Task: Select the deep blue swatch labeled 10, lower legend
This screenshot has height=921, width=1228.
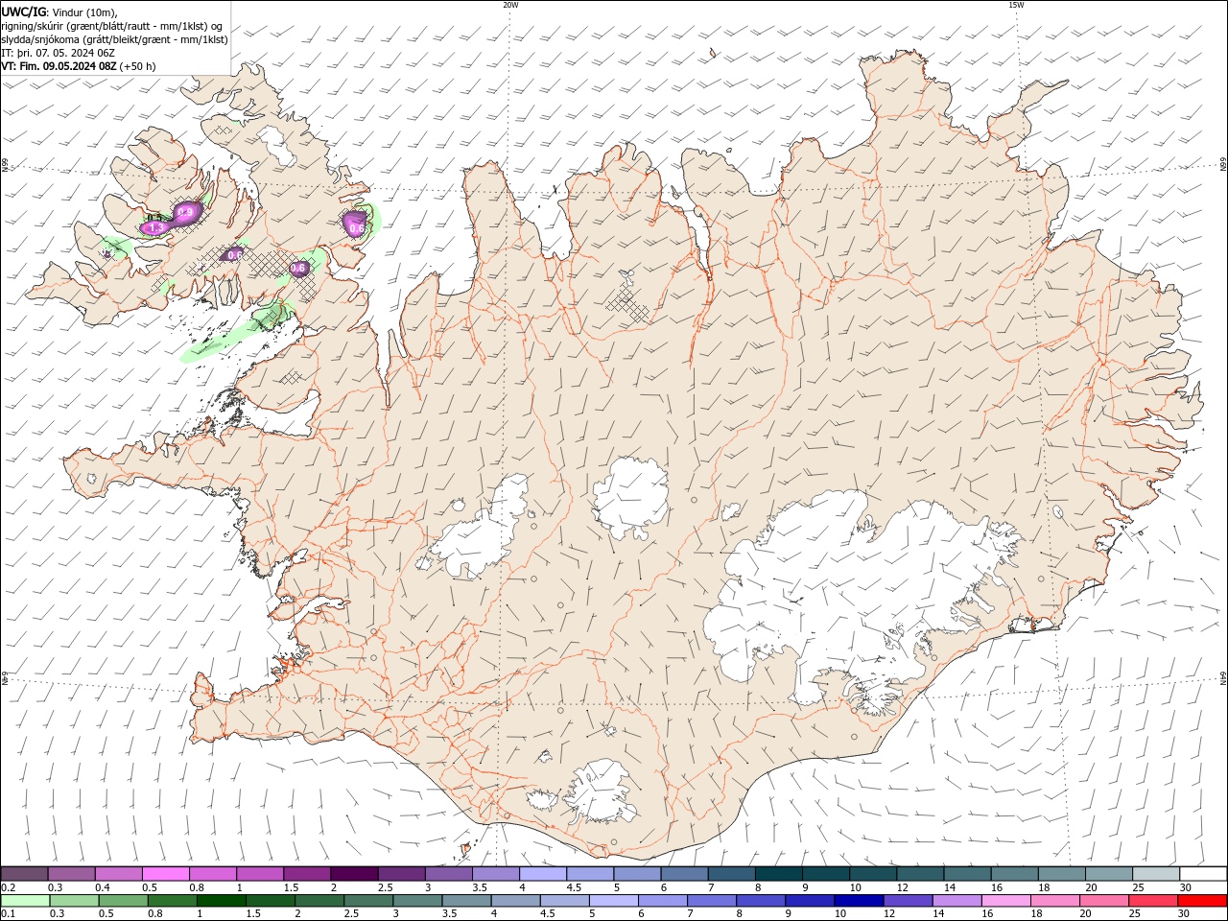Action: (x=859, y=901)
